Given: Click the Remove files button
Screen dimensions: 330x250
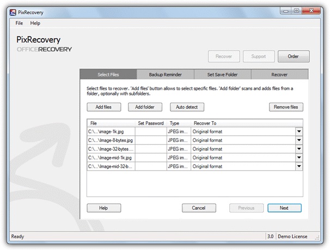Looking at the screenshot, I should pos(286,107).
